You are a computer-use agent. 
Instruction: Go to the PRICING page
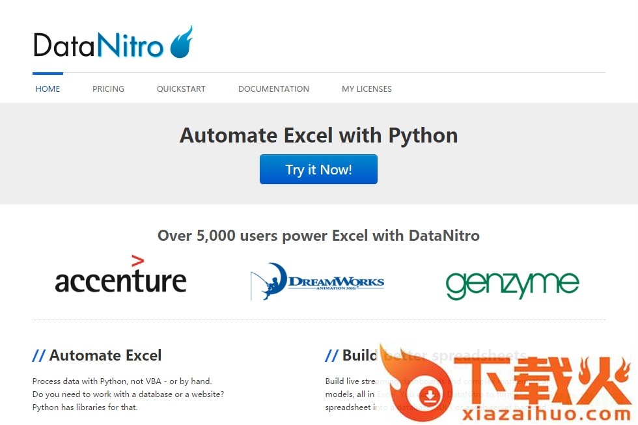tap(108, 89)
